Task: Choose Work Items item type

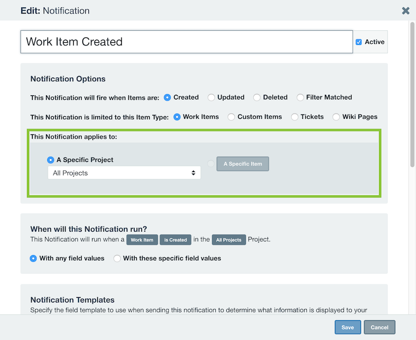Action: [177, 117]
